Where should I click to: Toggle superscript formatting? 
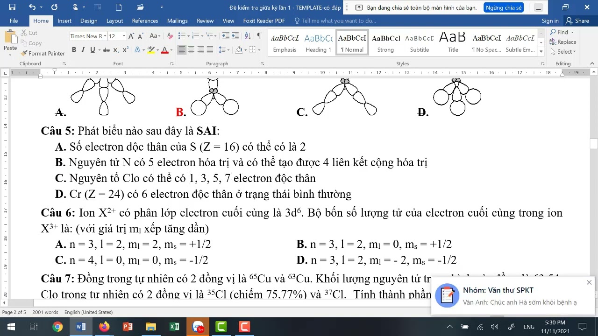pyautogui.click(x=126, y=50)
